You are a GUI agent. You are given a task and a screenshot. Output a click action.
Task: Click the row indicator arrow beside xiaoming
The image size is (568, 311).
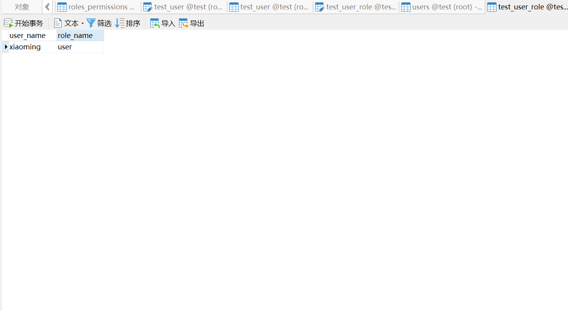click(5, 47)
